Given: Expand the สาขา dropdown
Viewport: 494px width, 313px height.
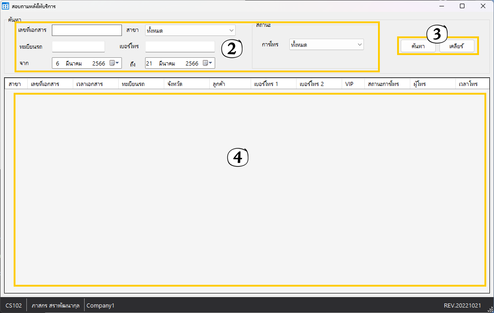Looking at the screenshot, I should 231,30.
